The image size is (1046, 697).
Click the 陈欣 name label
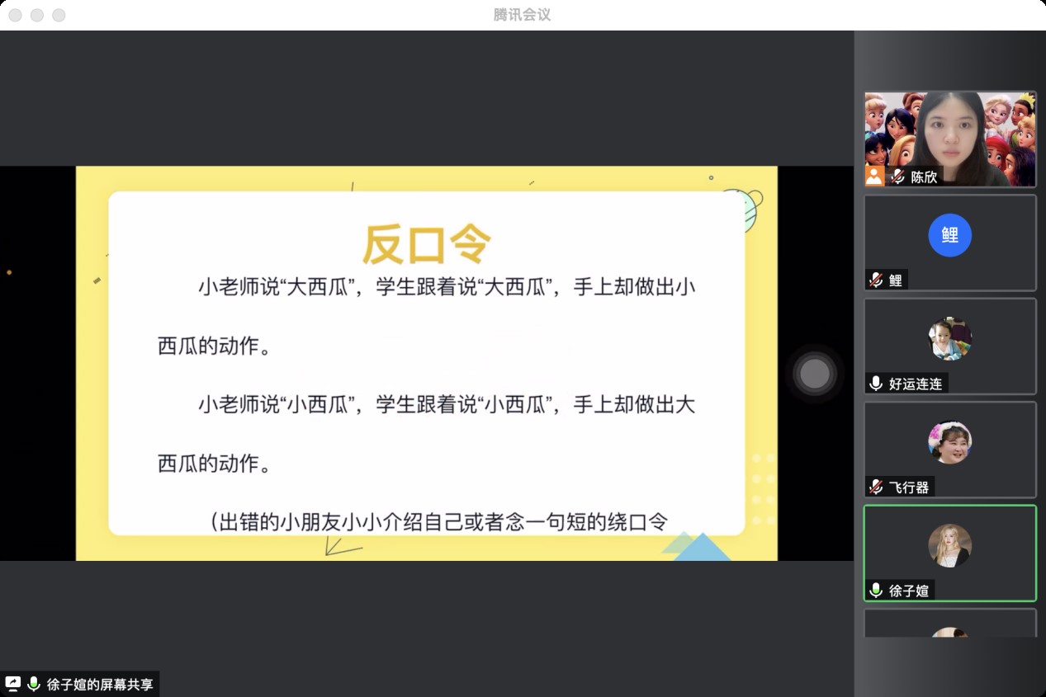click(924, 177)
